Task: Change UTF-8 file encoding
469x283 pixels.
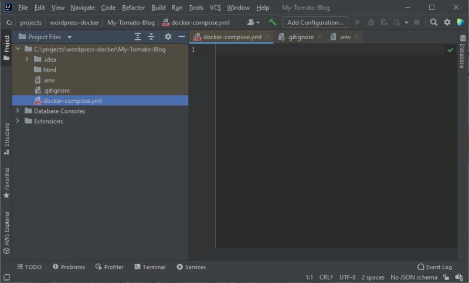Action: tap(347, 277)
